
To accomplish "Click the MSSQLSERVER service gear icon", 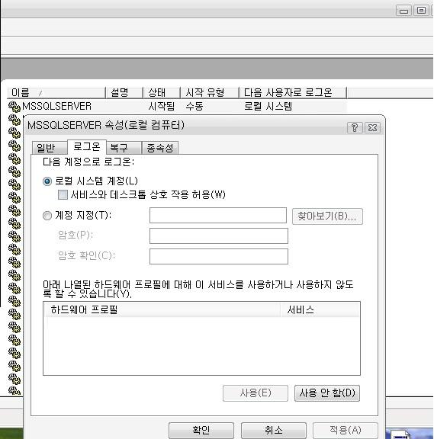I will (14, 107).
